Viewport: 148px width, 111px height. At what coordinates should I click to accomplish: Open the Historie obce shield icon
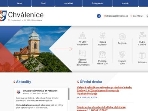point(122,54)
